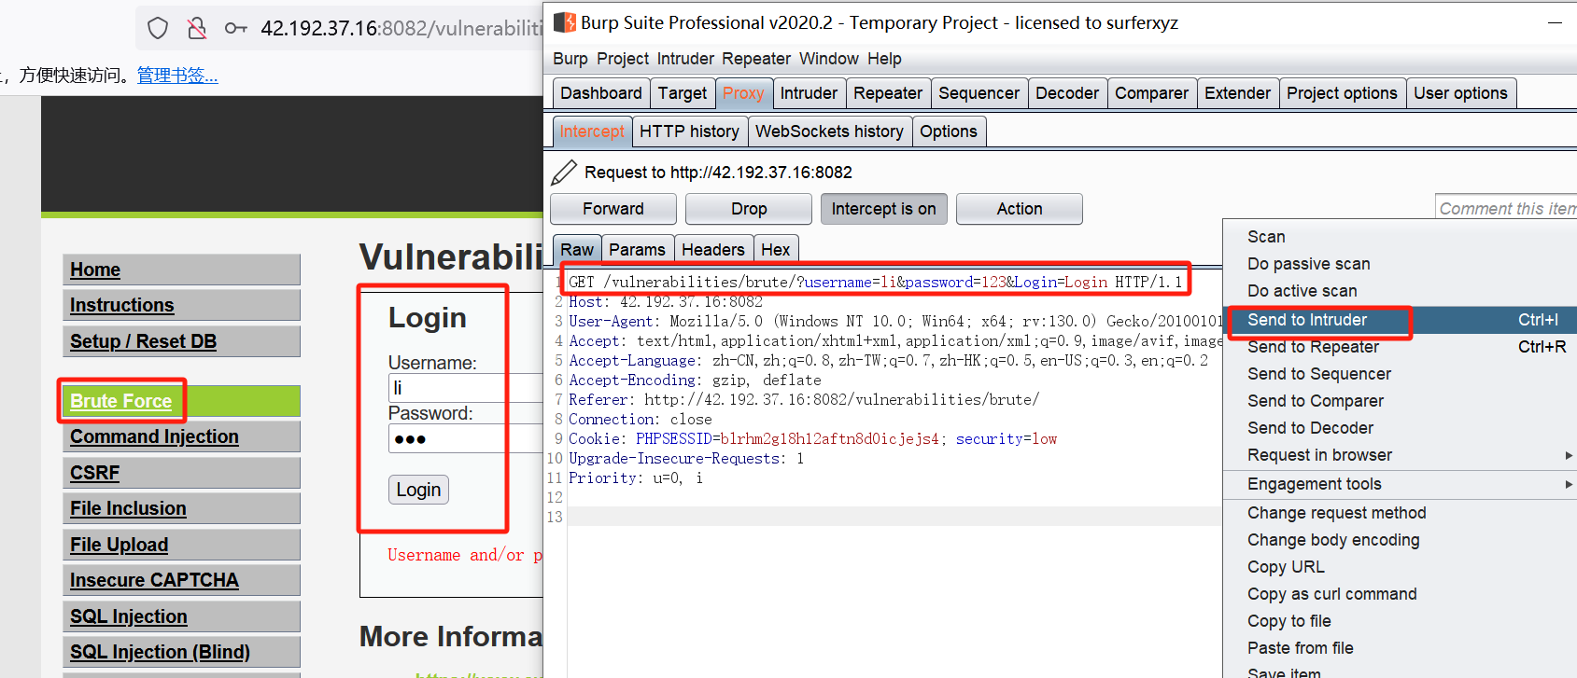Screen dimensions: 1577x678
Task: Select the Intercept sub-tab
Action: tap(592, 131)
